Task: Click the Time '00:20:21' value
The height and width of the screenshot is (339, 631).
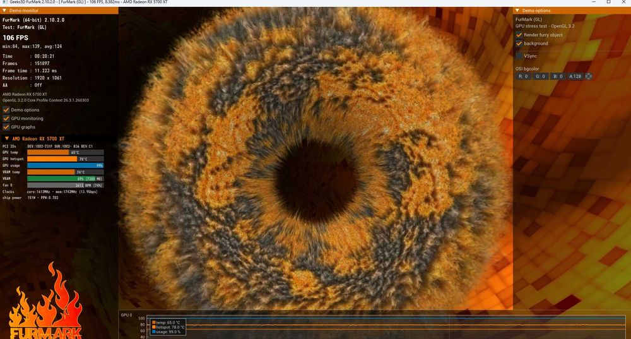Action: click(x=44, y=56)
